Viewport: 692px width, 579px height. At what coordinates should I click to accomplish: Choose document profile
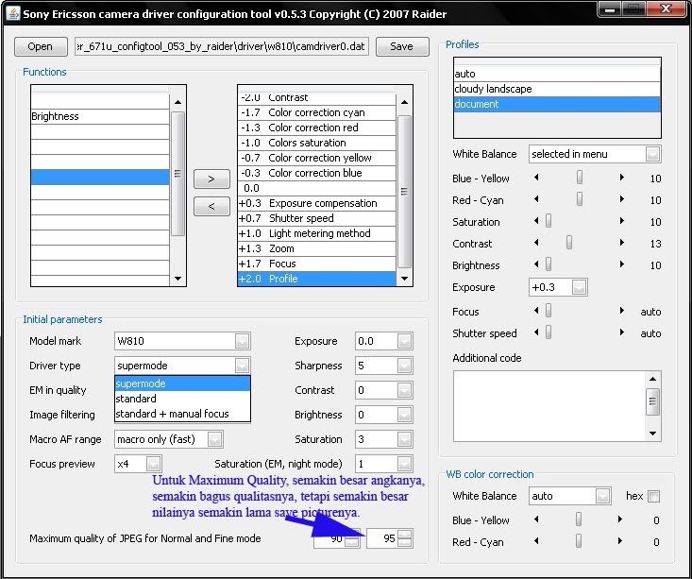[x=557, y=104]
